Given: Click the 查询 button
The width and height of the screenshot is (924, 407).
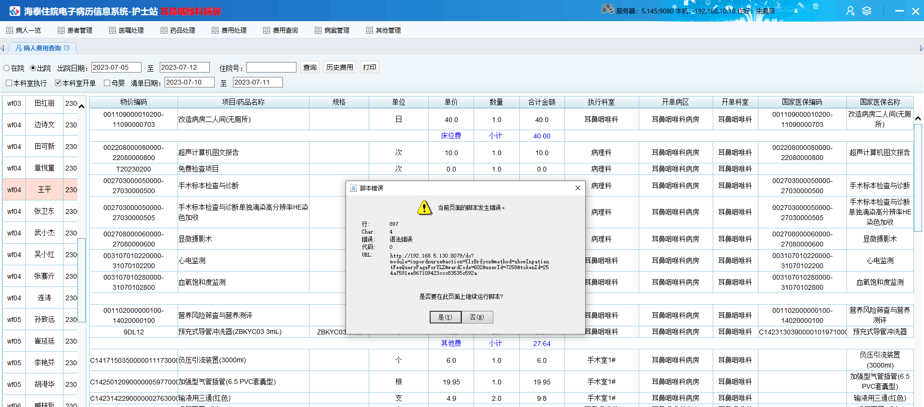Looking at the screenshot, I should click(310, 67).
